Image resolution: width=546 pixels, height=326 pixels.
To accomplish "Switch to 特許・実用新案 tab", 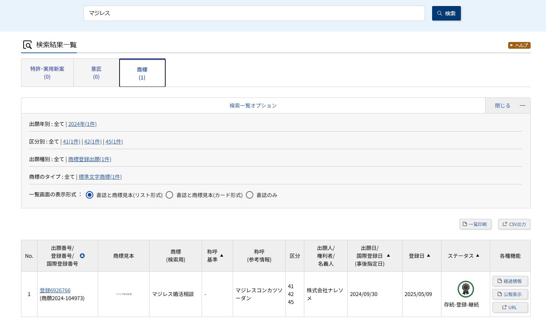I will (x=47, y=73).
